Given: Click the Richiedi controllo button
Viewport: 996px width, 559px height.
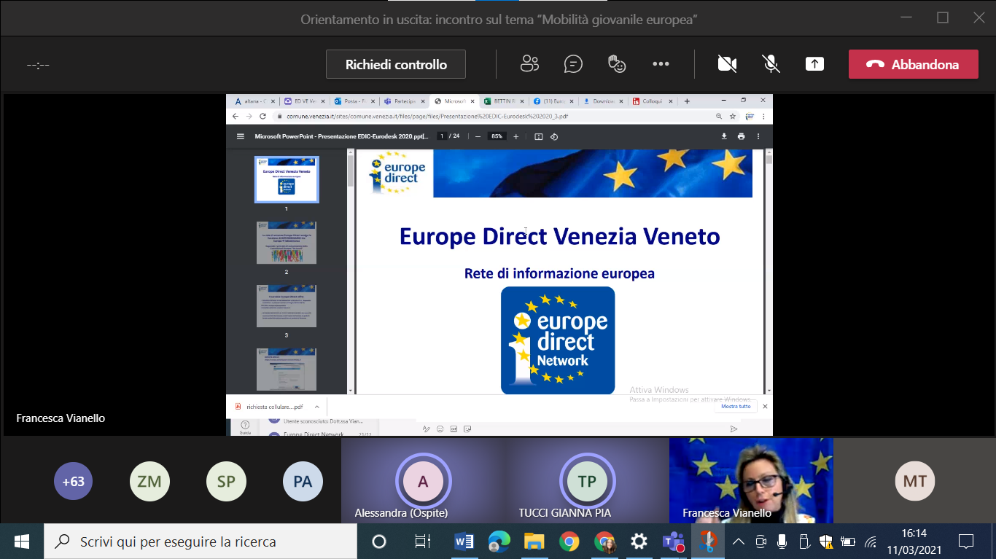Looking at the screenshot, I should (396, 64).
